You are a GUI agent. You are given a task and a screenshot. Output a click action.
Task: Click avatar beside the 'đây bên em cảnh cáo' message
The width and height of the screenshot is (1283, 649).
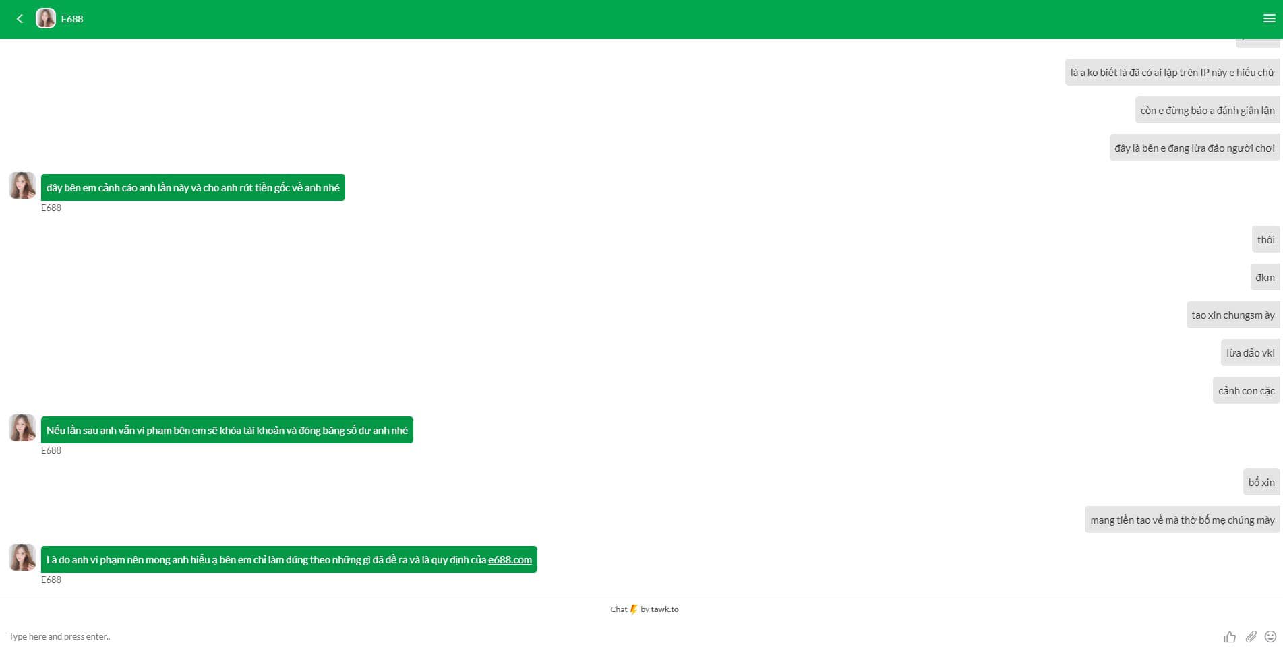22,185
